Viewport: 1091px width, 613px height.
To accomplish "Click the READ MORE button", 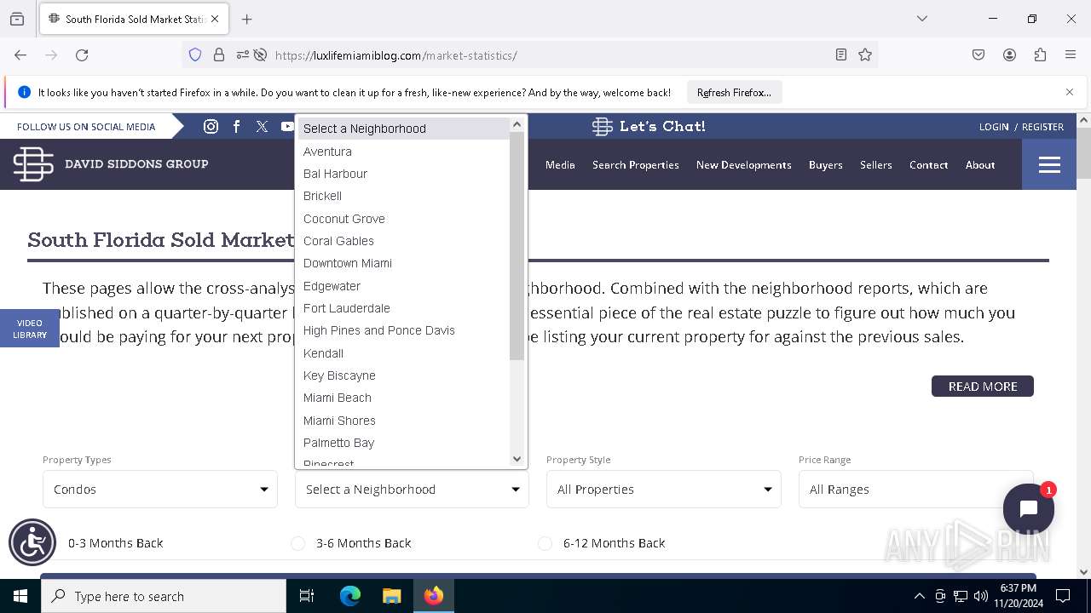I will pyautogui.click(x=983, y=387).
